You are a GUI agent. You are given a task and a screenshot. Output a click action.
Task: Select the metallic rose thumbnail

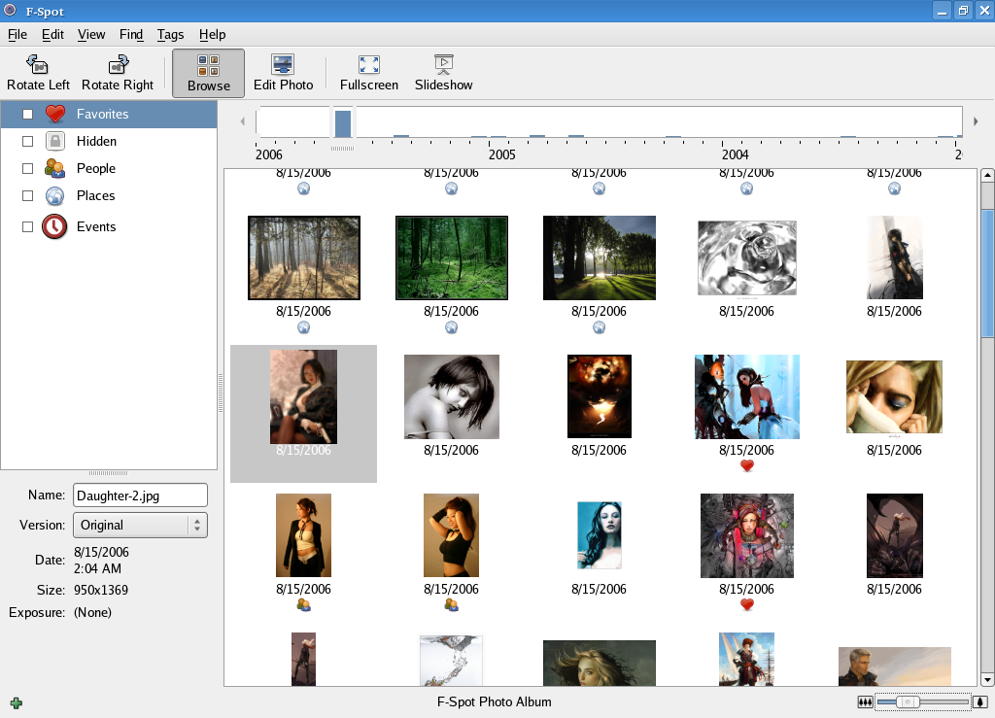[747, 258]
